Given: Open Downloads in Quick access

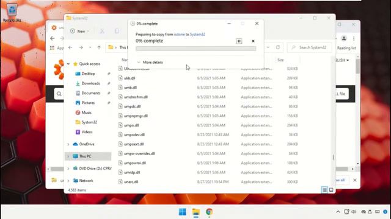Looking at the screenshot, I should click(87, 83).
